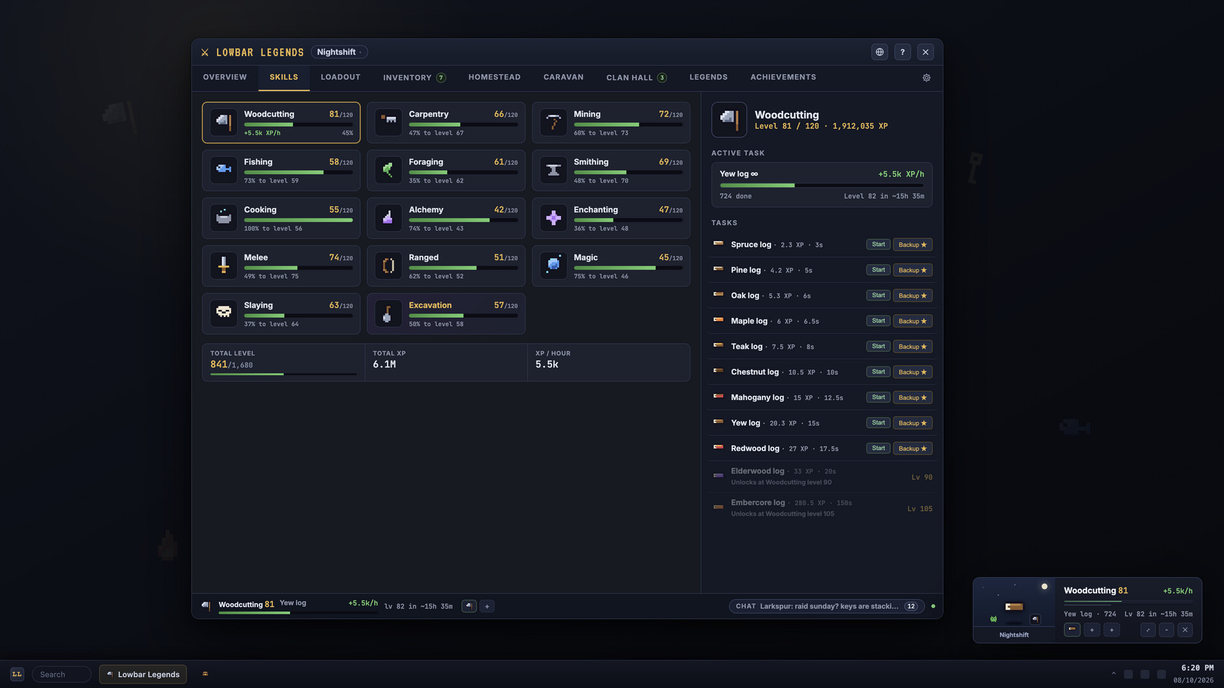Switch to the Loadout tab
Image resolution: width=1224 pixels, height=688 pixels.
(340, 77)
